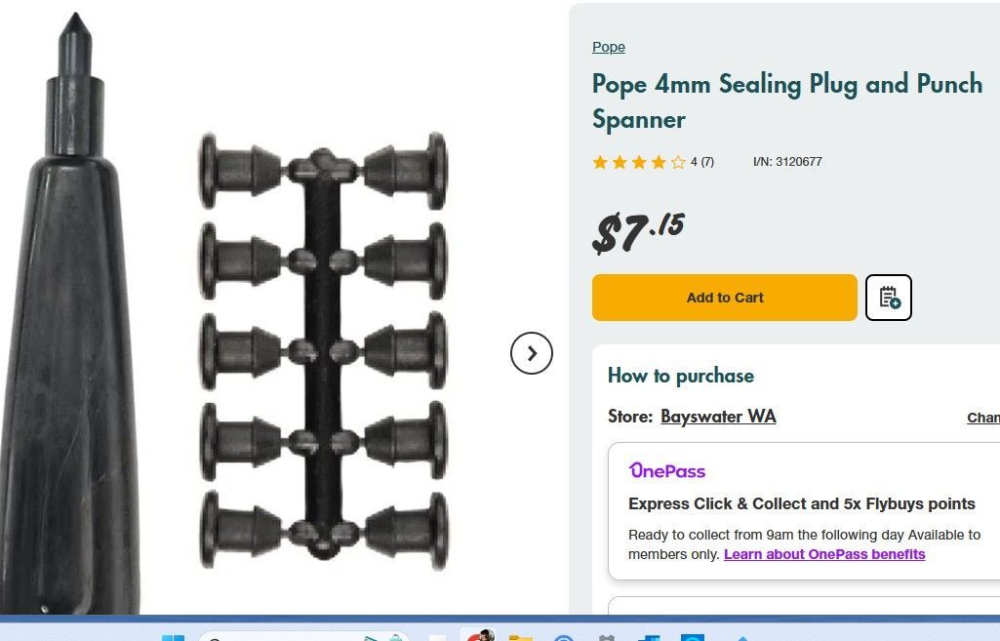Image resolution: width=1000 pixels, height=641 pixels.
Task: Follow the Learn about OnePass benefits link
Action: tap(824, 554)
